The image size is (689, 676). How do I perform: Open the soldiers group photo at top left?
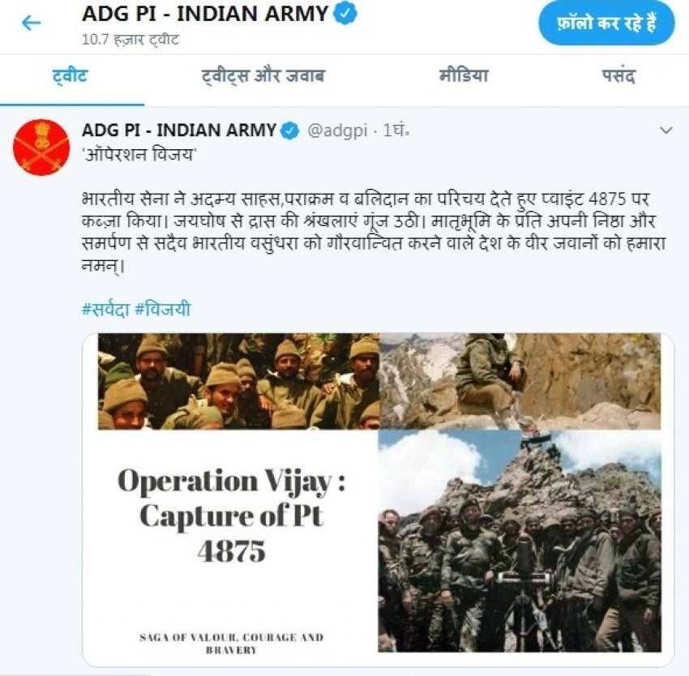point(238,381)
